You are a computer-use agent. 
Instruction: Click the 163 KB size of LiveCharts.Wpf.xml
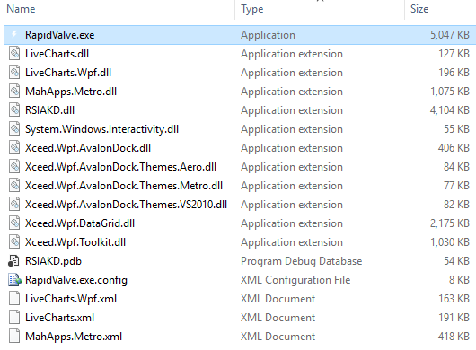click(454, 299)
